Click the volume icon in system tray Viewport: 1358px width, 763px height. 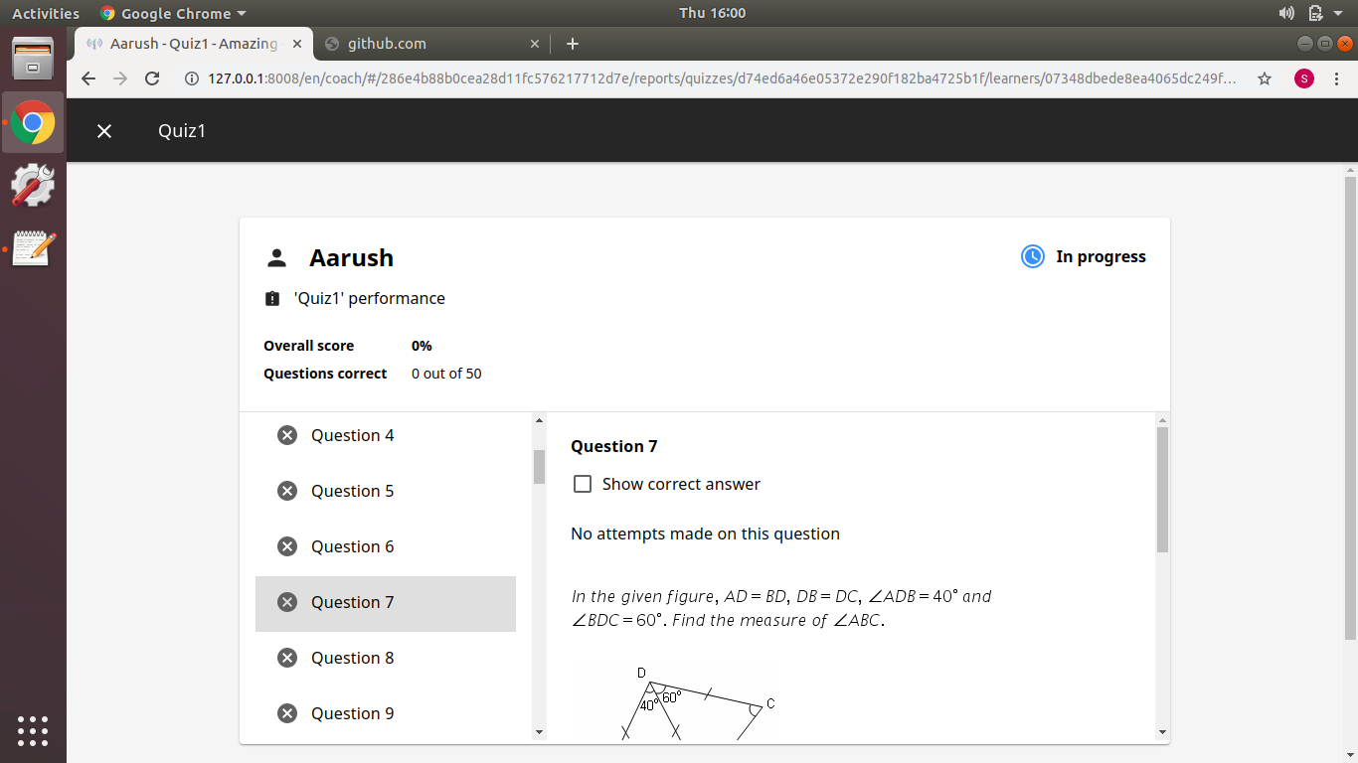click(1286, 13)
